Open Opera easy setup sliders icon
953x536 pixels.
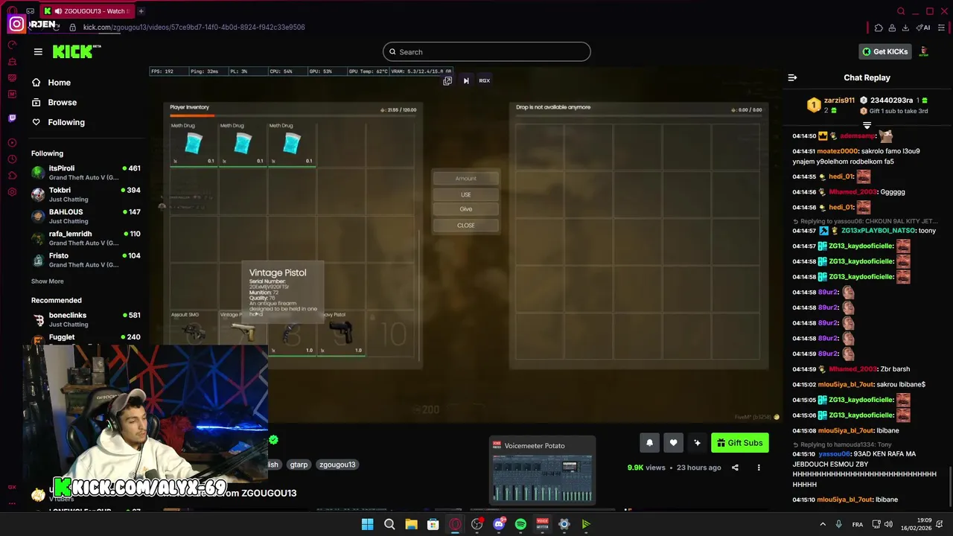(942, 28)
